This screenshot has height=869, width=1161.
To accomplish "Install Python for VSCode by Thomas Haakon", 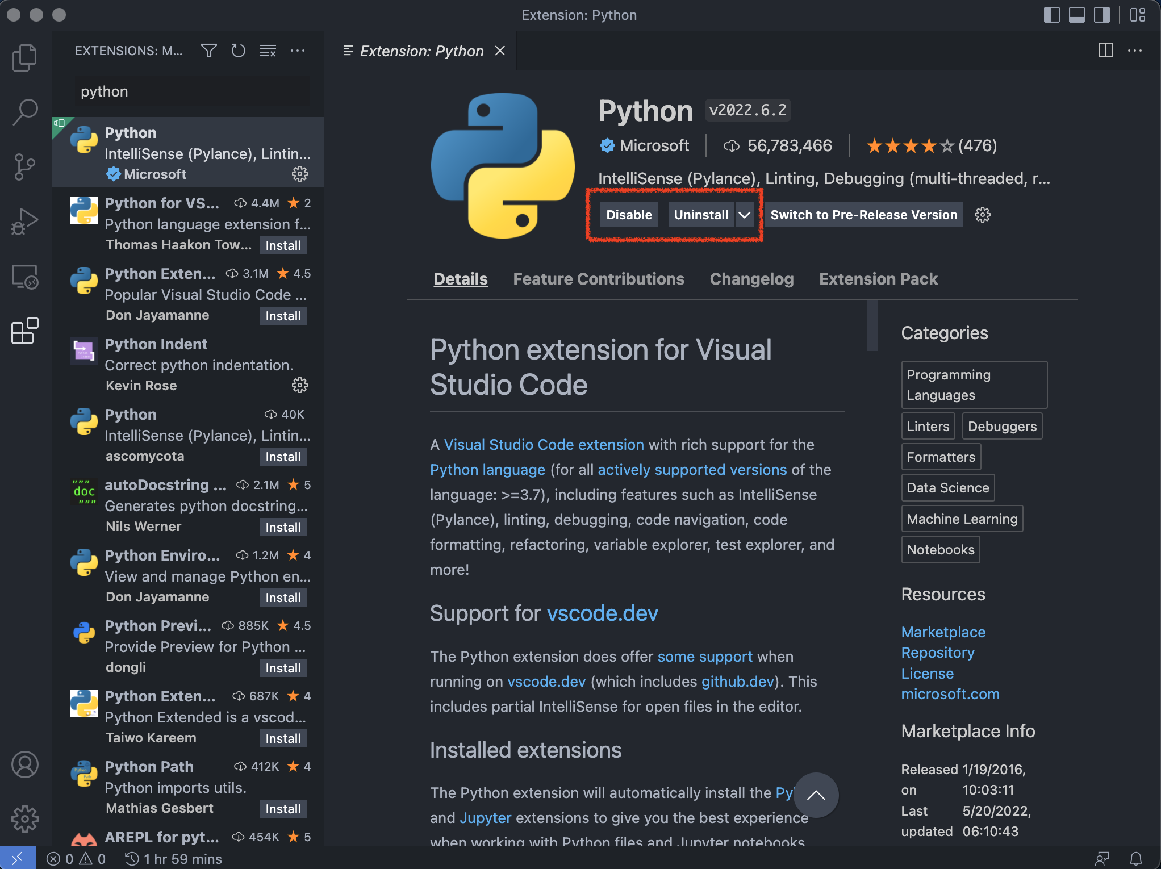I will coord(283,245).
